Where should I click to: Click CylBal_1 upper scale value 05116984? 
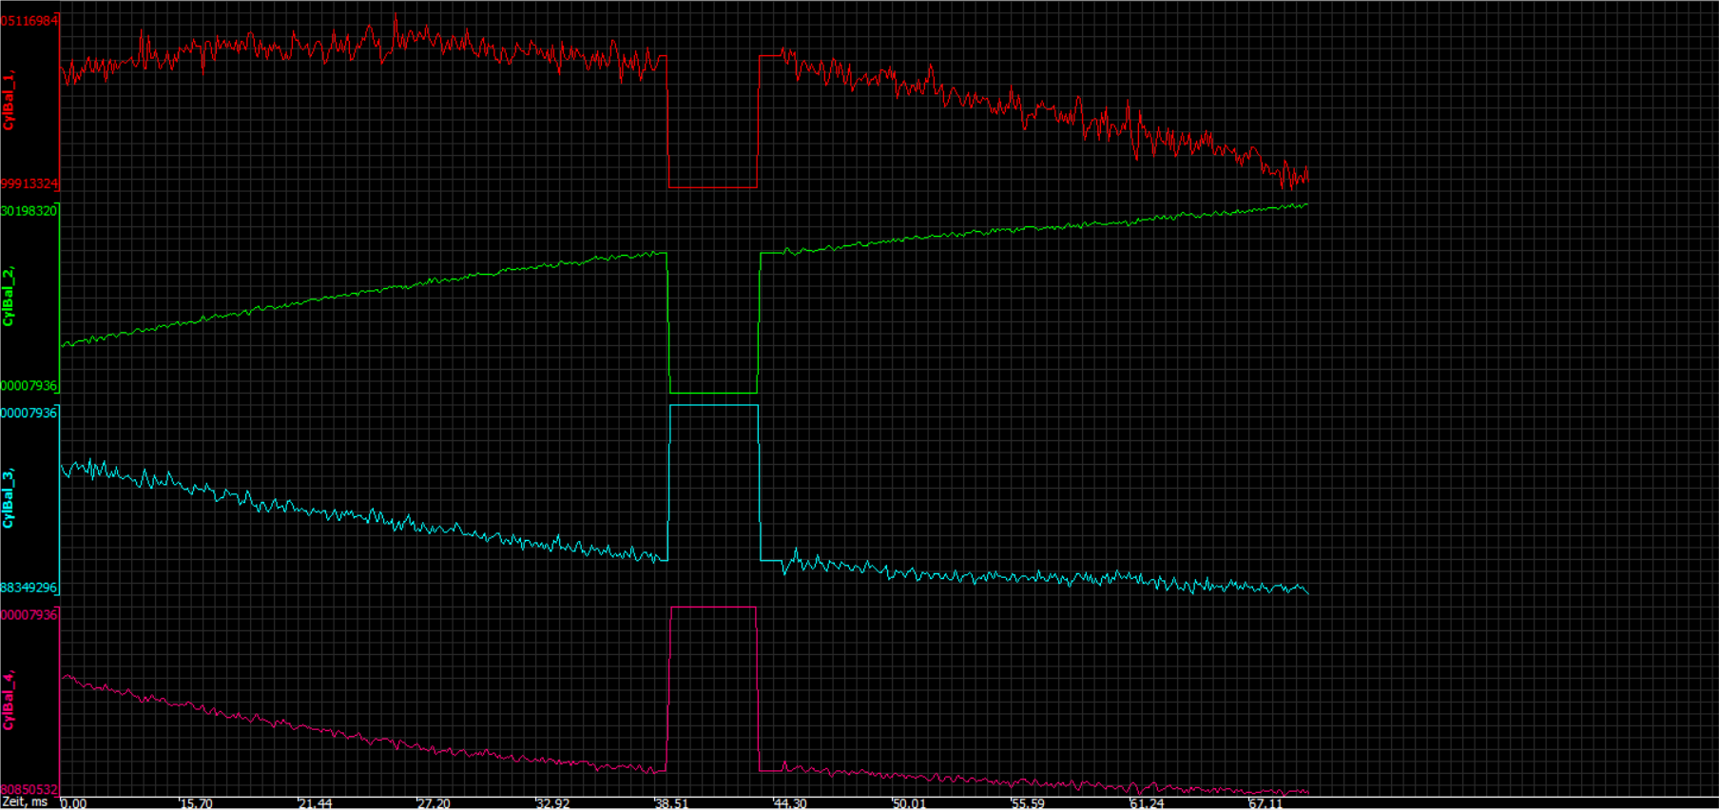point(29,21)
